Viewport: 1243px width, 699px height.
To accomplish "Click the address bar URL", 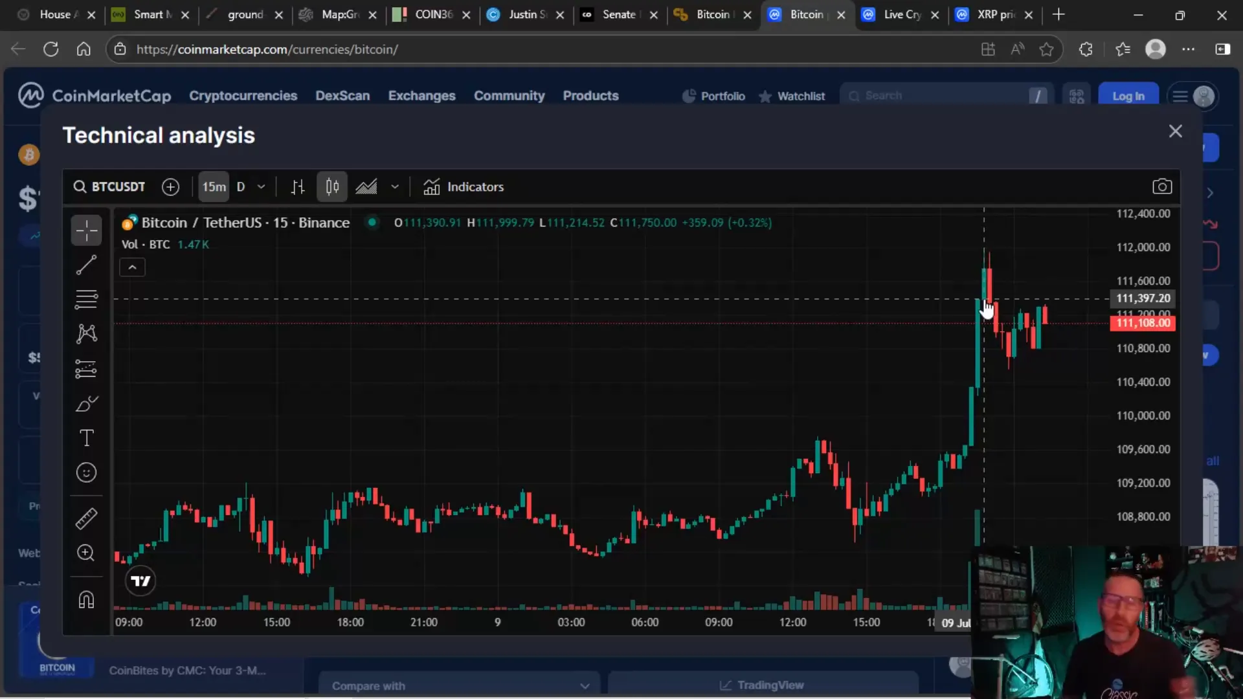I will [267, 49].
